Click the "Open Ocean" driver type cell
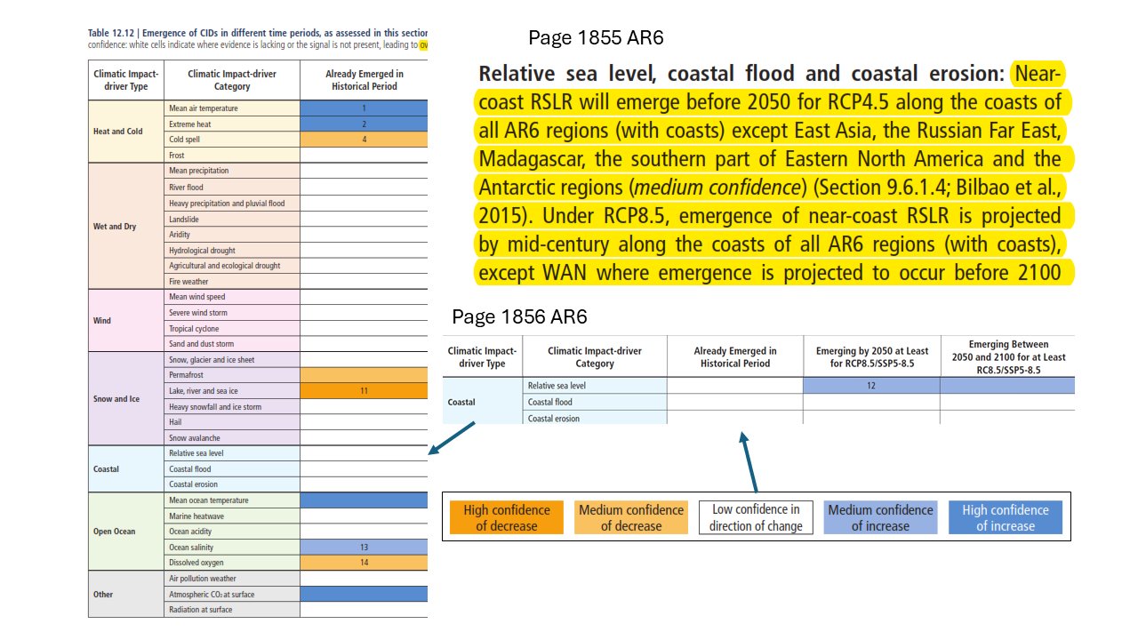The height and width of the screenshot is (640, 1138). (115, 532)
